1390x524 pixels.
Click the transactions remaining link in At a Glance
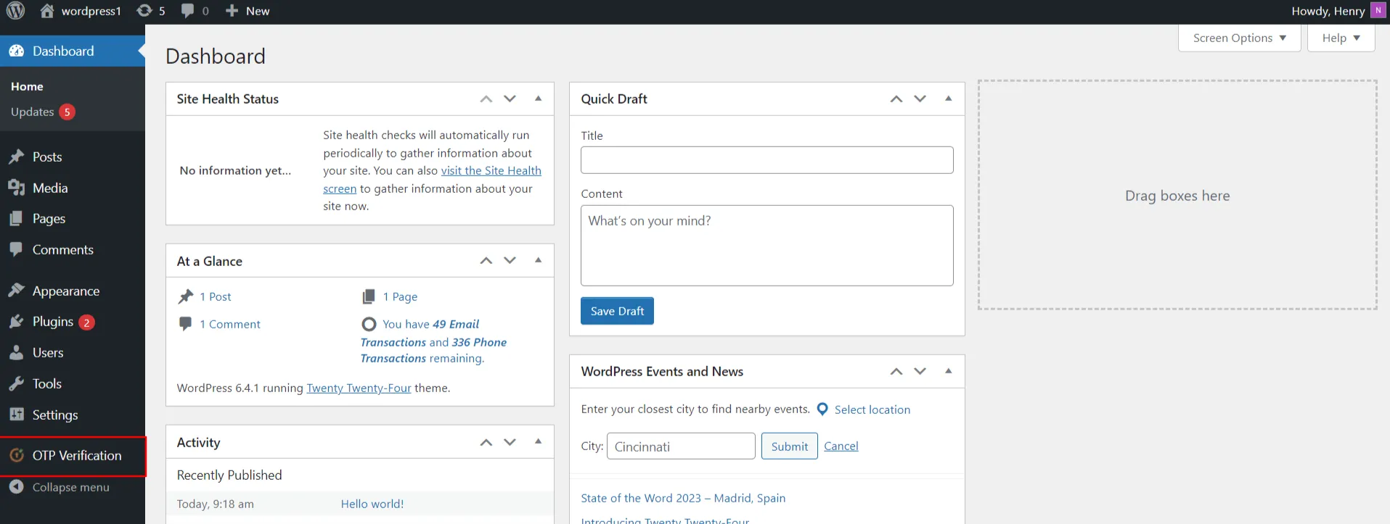coord(433,341)
